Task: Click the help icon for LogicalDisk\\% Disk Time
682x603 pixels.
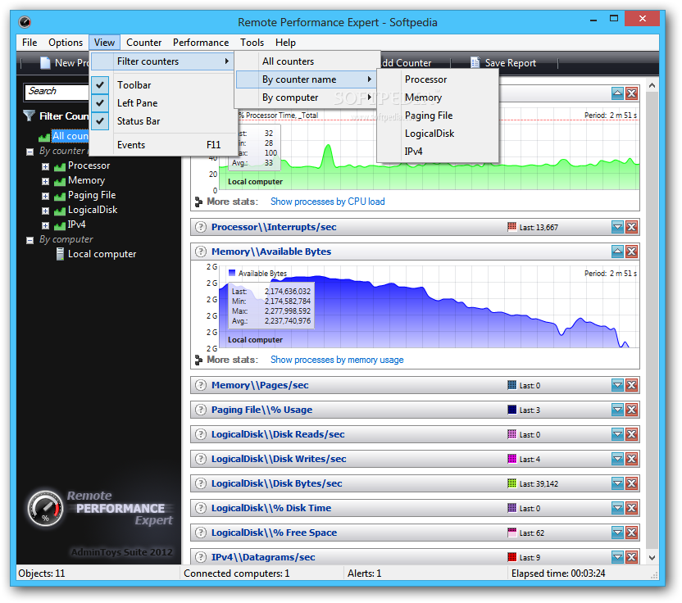Action: tap(201, 508)
